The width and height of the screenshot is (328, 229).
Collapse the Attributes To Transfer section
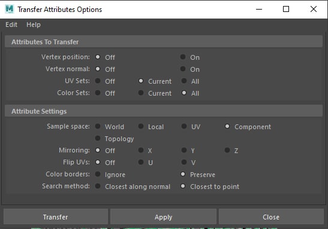[x=164, y=42]
